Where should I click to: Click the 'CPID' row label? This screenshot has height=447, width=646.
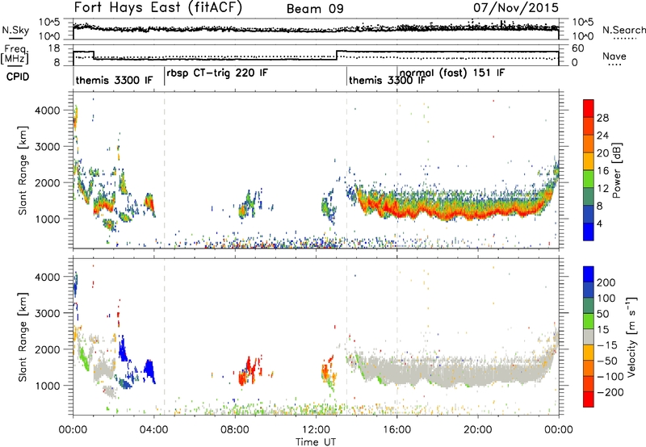click(x=18, y=77)
